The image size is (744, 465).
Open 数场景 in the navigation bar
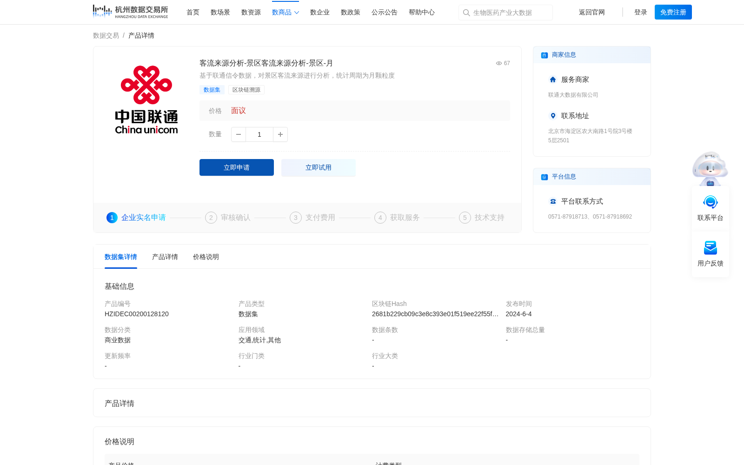click(x=220, y=13)
